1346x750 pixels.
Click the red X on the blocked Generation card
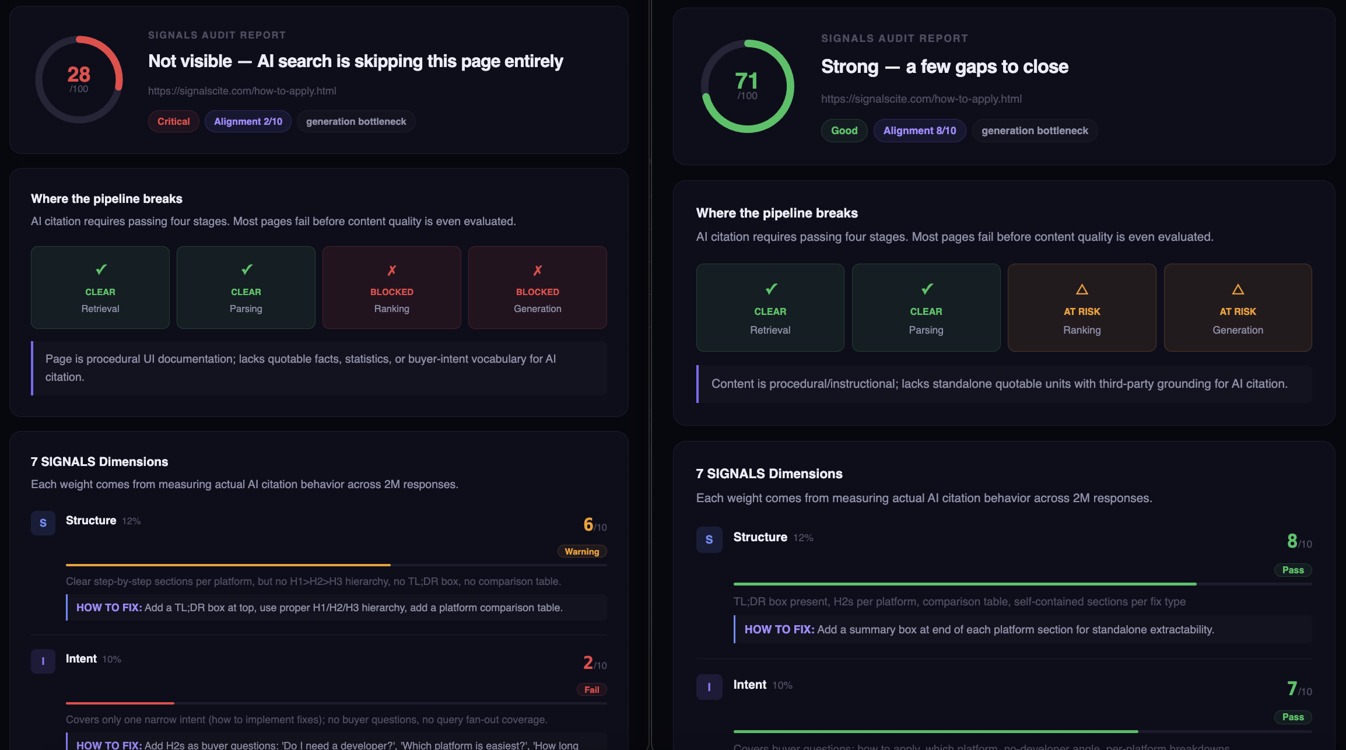[538, 270]
